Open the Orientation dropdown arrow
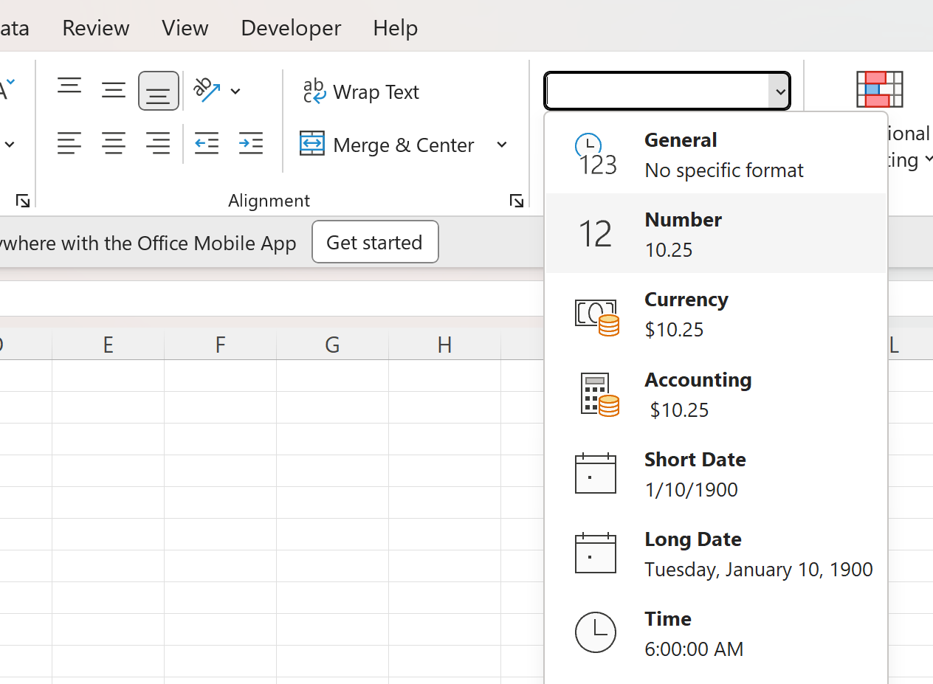The width and height of the screenshot is (933, 684). pyautogui.click(x=235, y=91)
